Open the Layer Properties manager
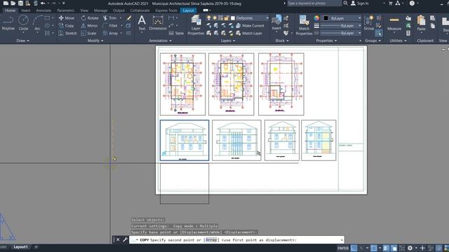 pyautogui.click(x=196, y=25)
